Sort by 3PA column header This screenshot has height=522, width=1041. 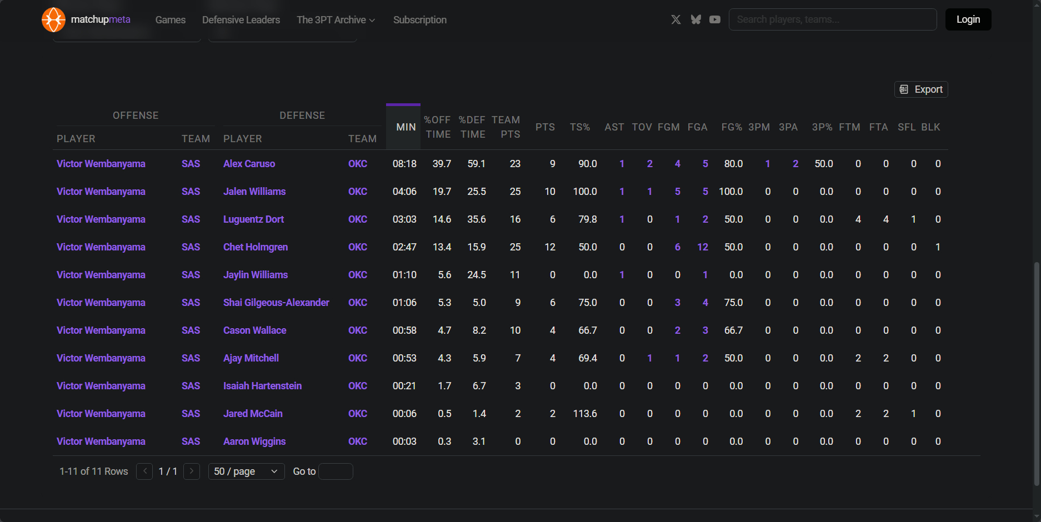pyautogui.click(x=788, y=127)
